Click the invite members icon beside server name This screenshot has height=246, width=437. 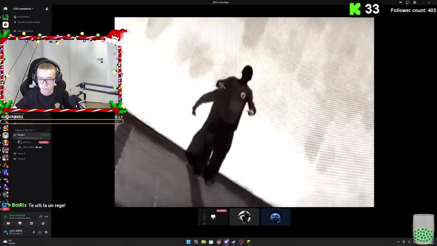47,9
